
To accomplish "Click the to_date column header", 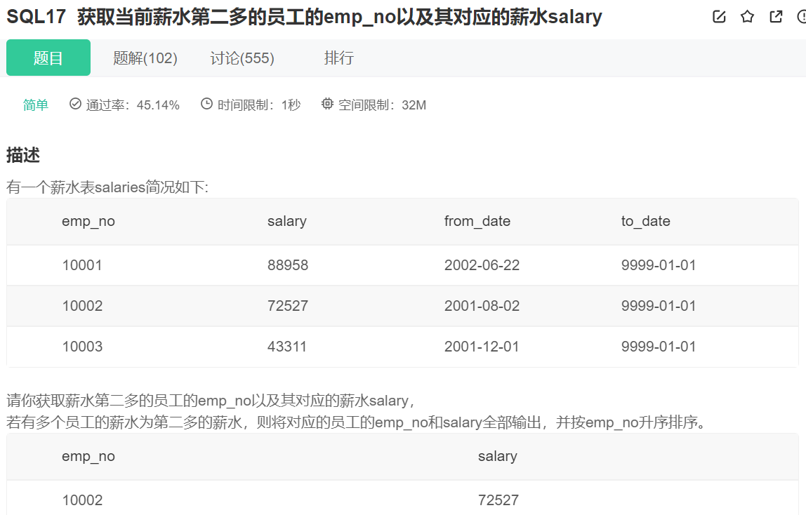I will pos(646,221).
